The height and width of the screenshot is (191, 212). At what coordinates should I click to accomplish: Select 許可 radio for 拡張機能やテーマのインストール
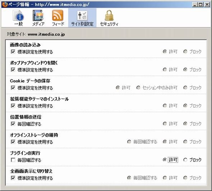165,106
